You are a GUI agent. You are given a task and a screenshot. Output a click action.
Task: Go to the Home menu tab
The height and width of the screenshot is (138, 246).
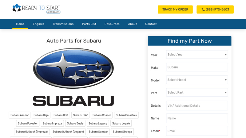pos(20,24)
